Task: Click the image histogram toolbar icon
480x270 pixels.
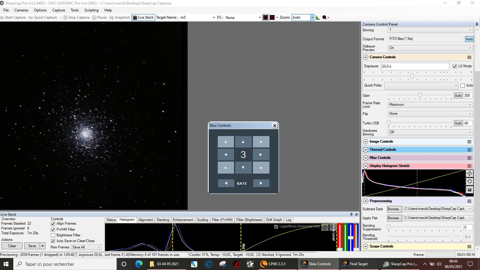Action: [318, 18]
